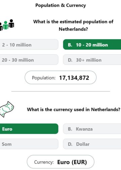Click the Currency: Euro (EUR) result box
The image size is (121, 170).
point(61,162)
